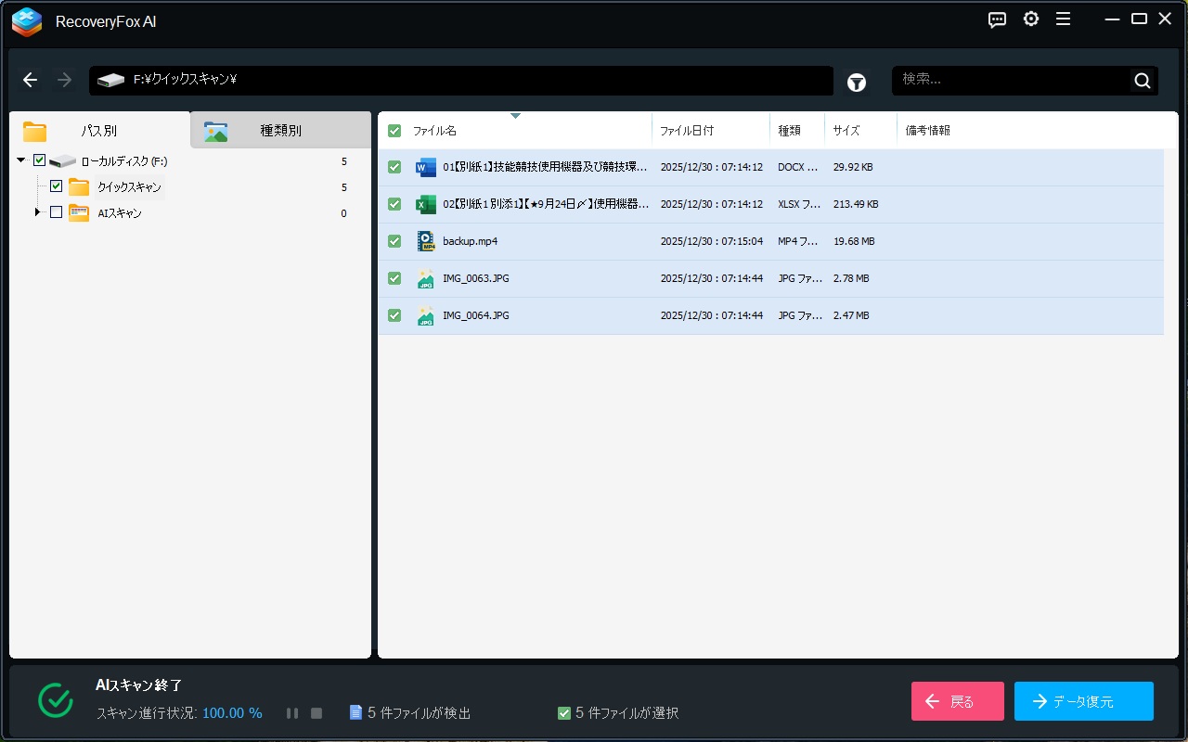1188x742 pixels.
Task: Uncheck the IMG_0063.JPG file checkbox
Action: [394, 278]
